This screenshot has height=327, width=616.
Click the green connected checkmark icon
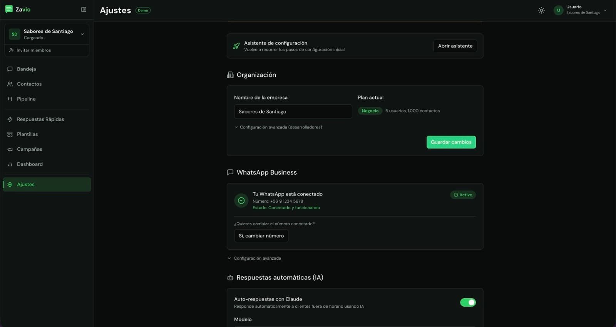[x=241, y=200]
